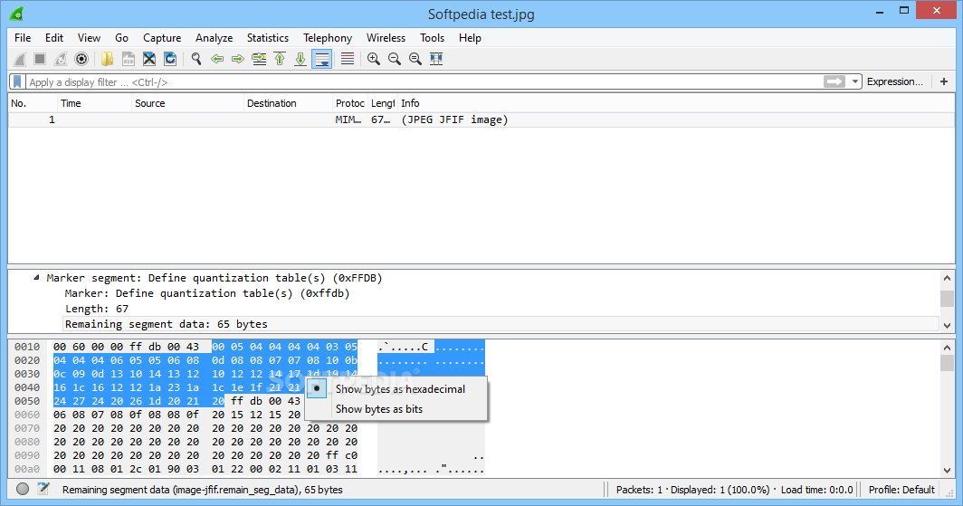
Task: Sort by the Info column header
Action: pyautogui.click(x=675, y=103)
